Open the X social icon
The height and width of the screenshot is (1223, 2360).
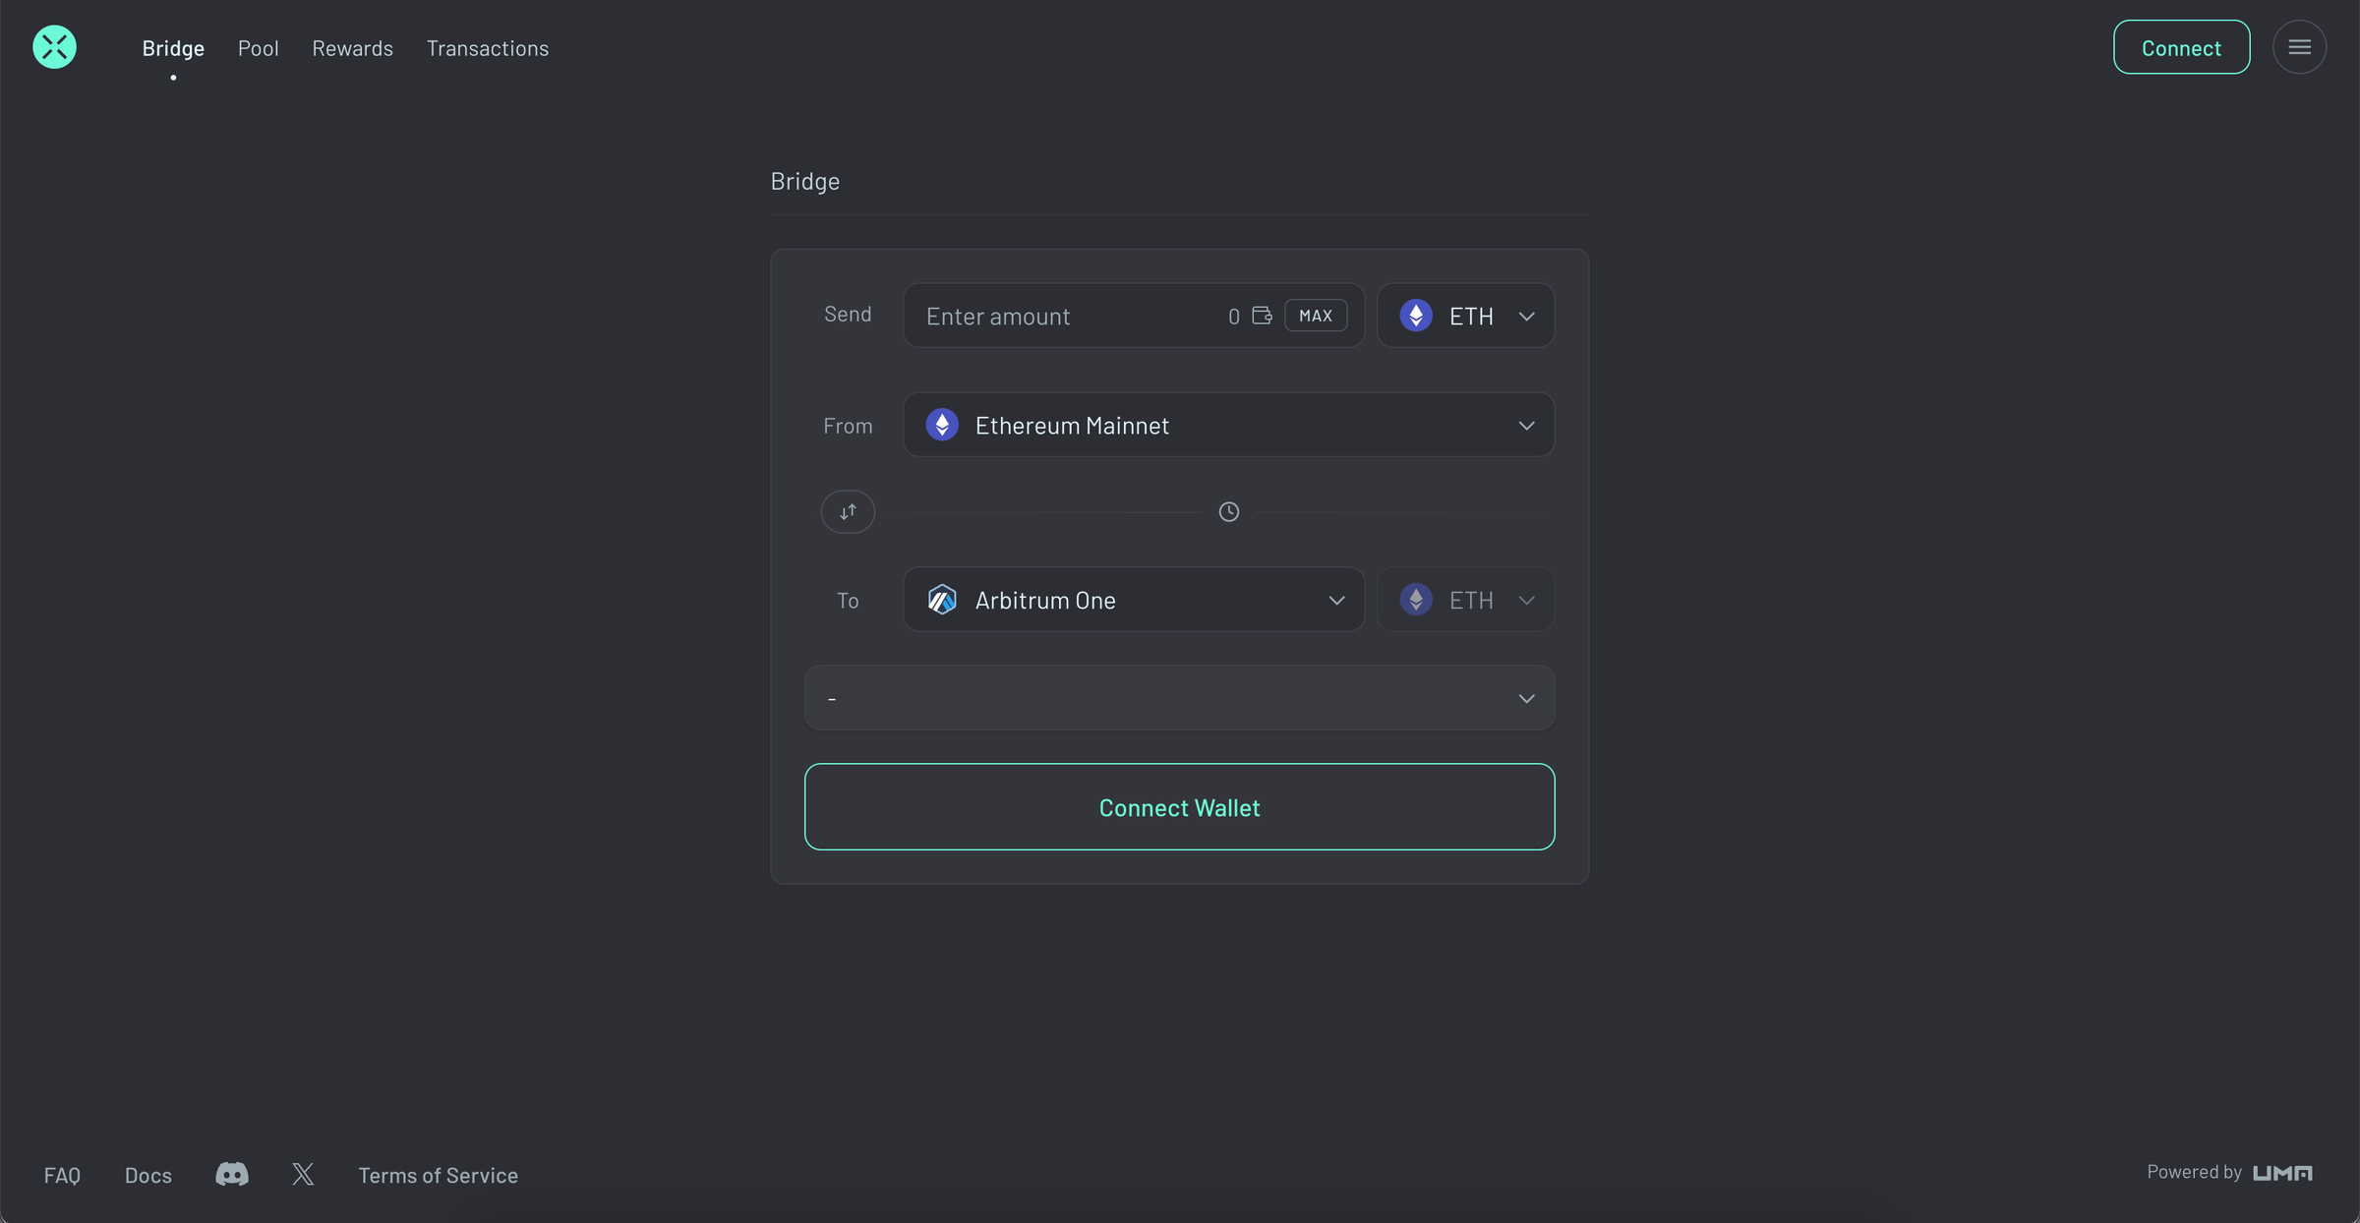tap(303, 1174)
